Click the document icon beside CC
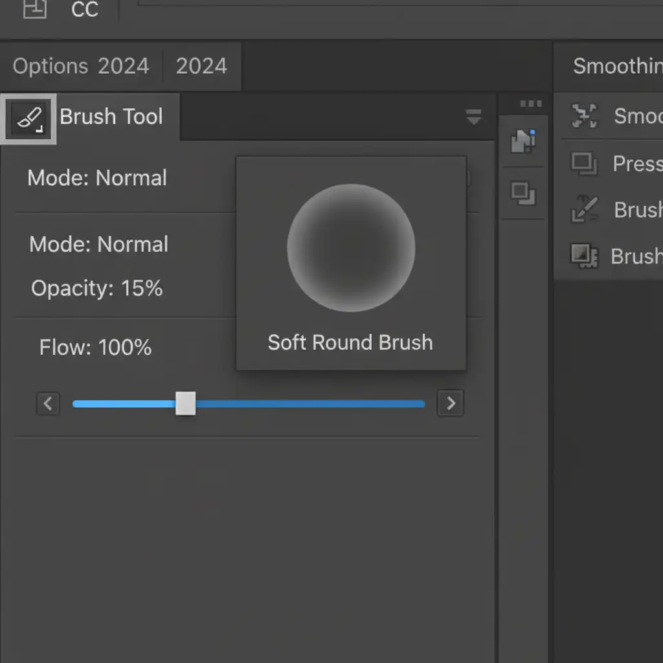 [x=34, y=9]
